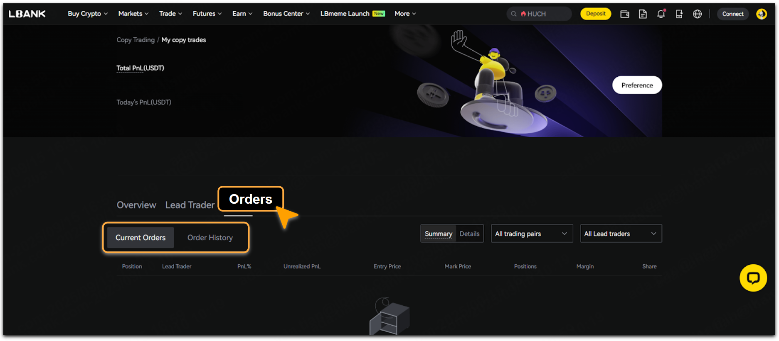Open the wallet icon in header
This screenshot has width=779, height=341.
[624, 14]
